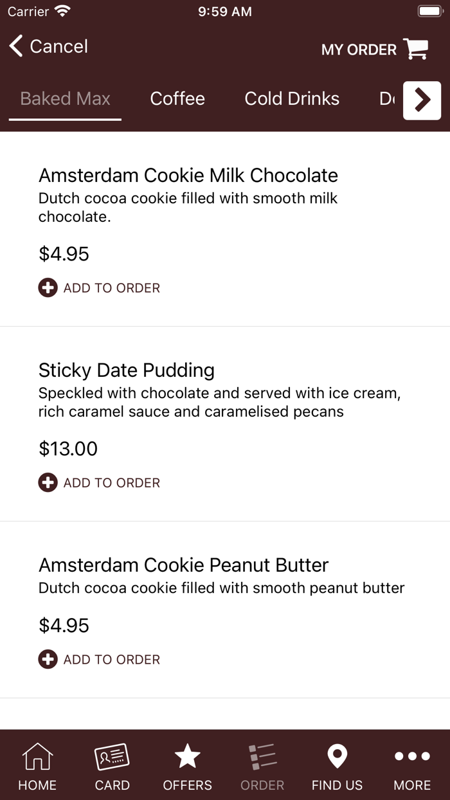Open the shopping cart icon
This screenshot has width=450, height=800.
pos(417,49)
